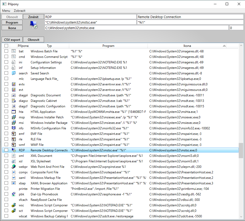Select the Windows Script Component row for sct
245x221 pixels.
point(120,211)
